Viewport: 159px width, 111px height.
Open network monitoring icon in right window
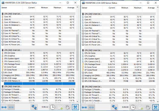(x=114, y=107)
